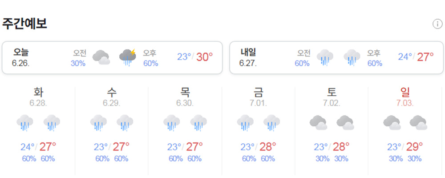Click the info icon beside 주간예보
Screen dimensions: 445x178
pyautogui.click(x=437, y=24)
